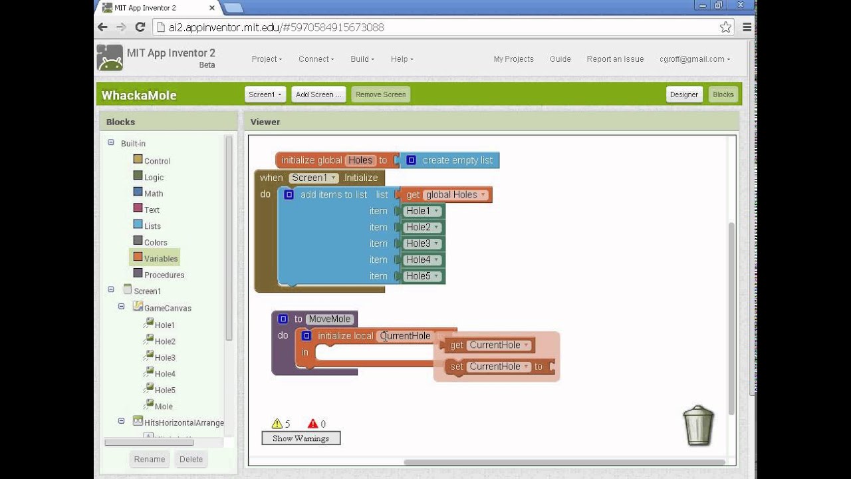Bookmark the page with the star icon

pos(725,27)
